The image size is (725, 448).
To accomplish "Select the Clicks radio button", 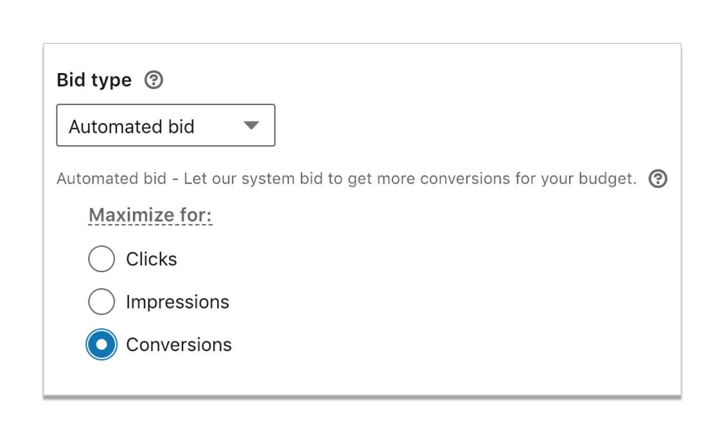I will tap(101, 259).
